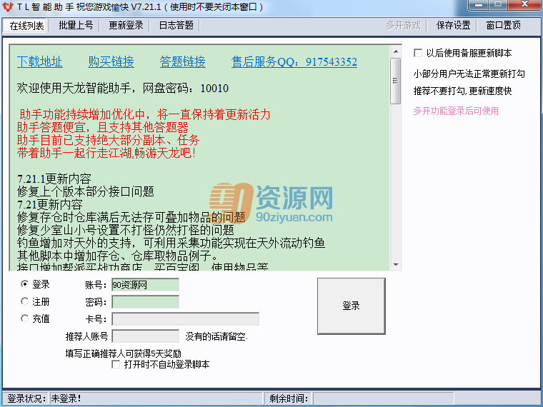Click the 填写正确推荐人可获得5天奖励 hint

[x=124, y=353]
